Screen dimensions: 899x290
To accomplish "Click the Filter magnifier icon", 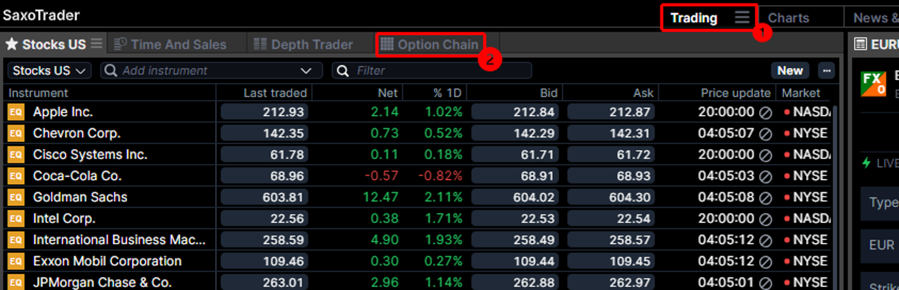I will 343,71.
